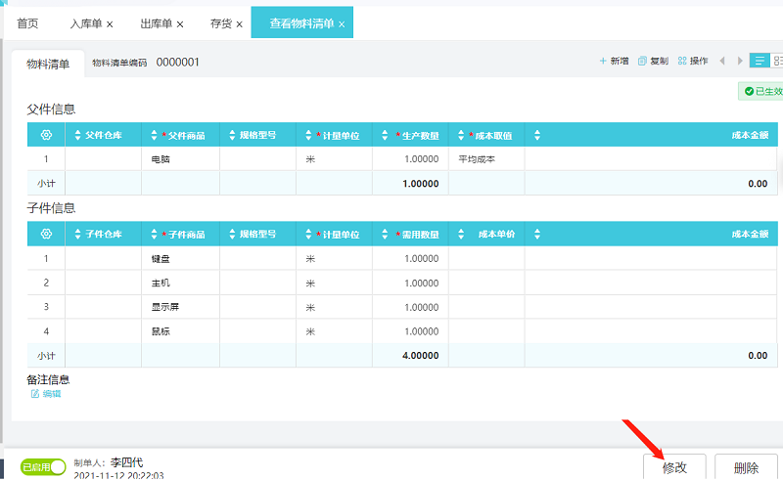Click 键盘 row quantity 1.00000
783x480 pixels.
coord(422,258)
